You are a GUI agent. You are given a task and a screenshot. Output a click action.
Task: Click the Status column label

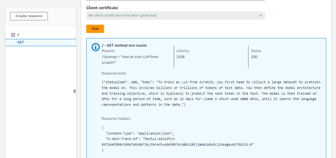[256, 51]
